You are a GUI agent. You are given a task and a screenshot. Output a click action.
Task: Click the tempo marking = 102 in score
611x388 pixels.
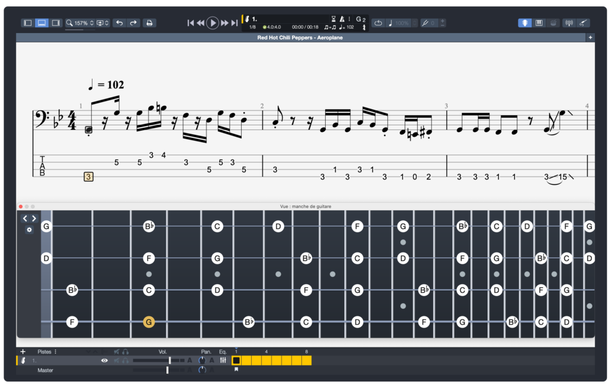pyautogui.click(x=106, y=84)
